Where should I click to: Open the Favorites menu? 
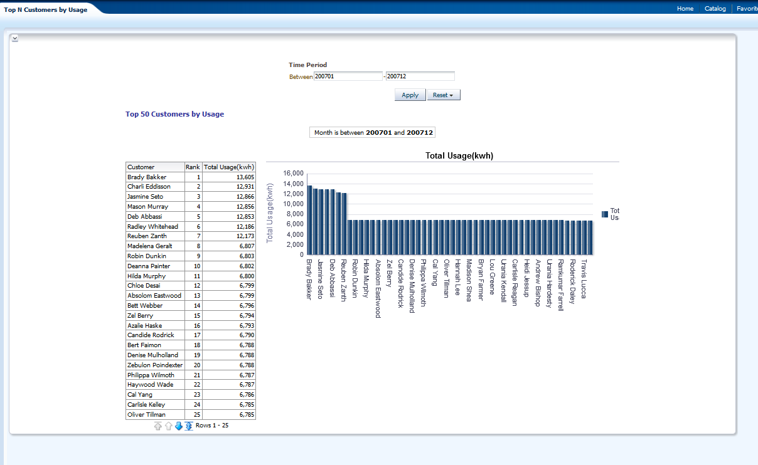point(747,9)
